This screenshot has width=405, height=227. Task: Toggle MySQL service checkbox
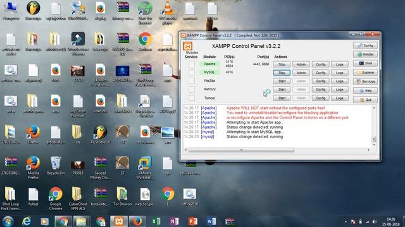(191, 73)
